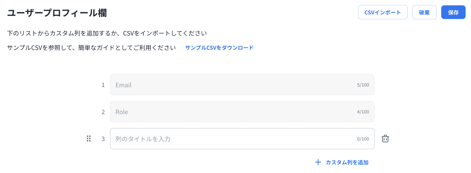Click the drag handle beside row 3
Viewport: 471px width, 173px height.
pos(89,139)
